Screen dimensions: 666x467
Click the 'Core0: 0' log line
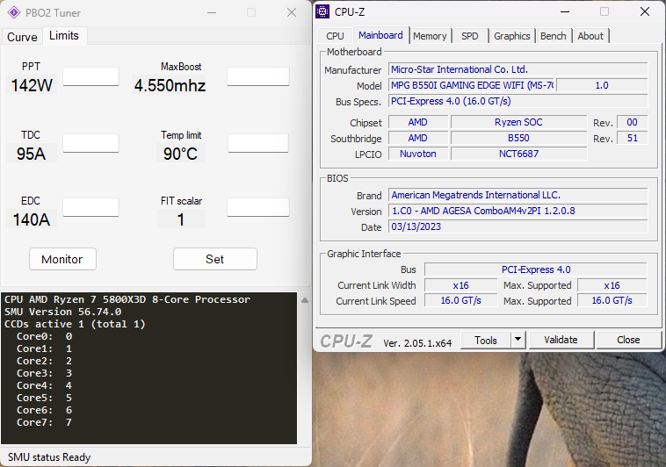(x=44, y=337)
